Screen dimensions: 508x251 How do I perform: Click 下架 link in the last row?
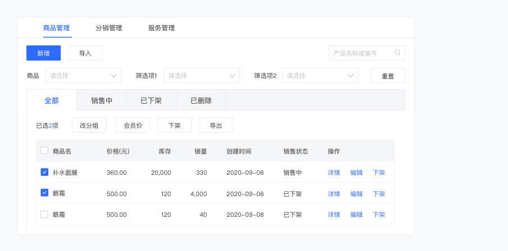point(379,214)
